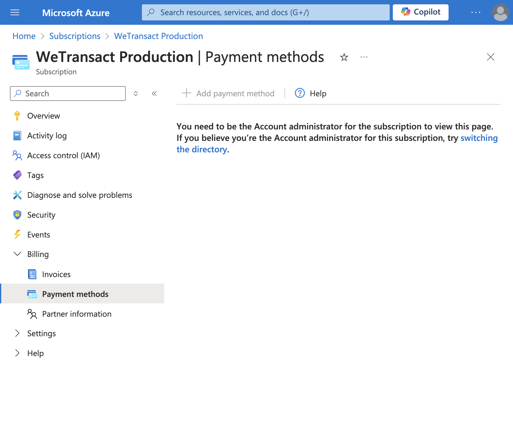Open the hamburger portal menu
513x426 pixels.
[x=15, y=12]
